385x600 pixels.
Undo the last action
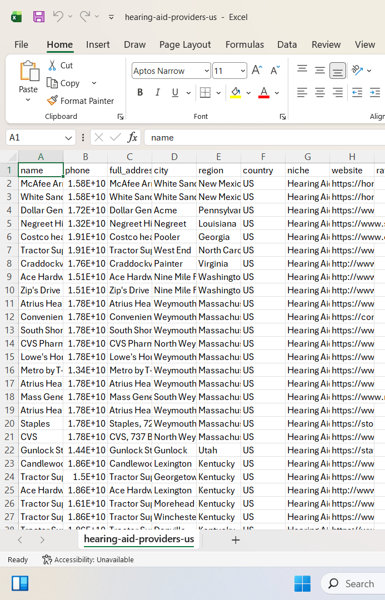pos(58,17)
